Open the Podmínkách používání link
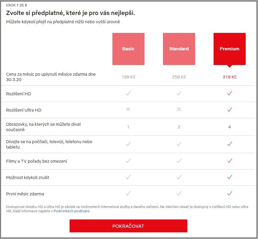 tap(71, 211)
